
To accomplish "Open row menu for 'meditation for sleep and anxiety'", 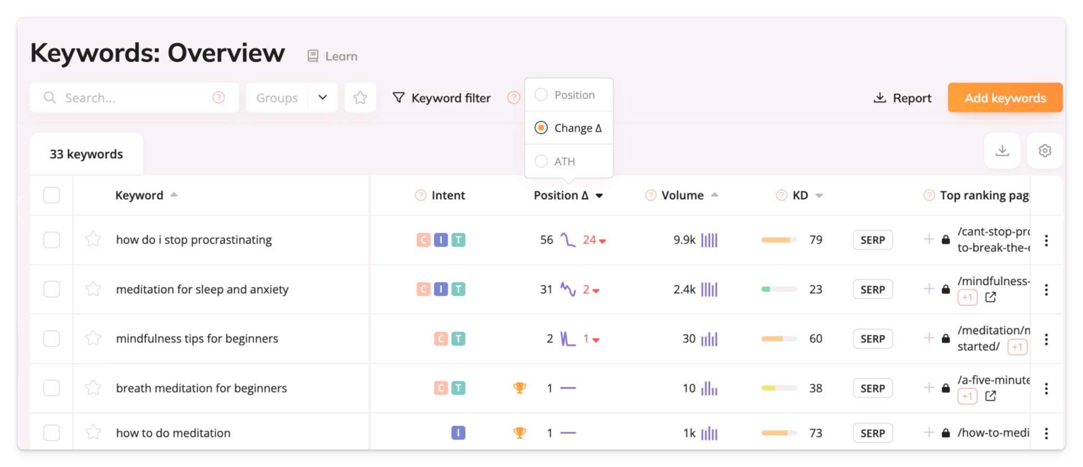I will (x=1046, y=290).
